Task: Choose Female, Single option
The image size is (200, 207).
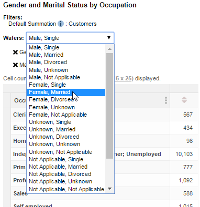Action: (x=66, y=85)
